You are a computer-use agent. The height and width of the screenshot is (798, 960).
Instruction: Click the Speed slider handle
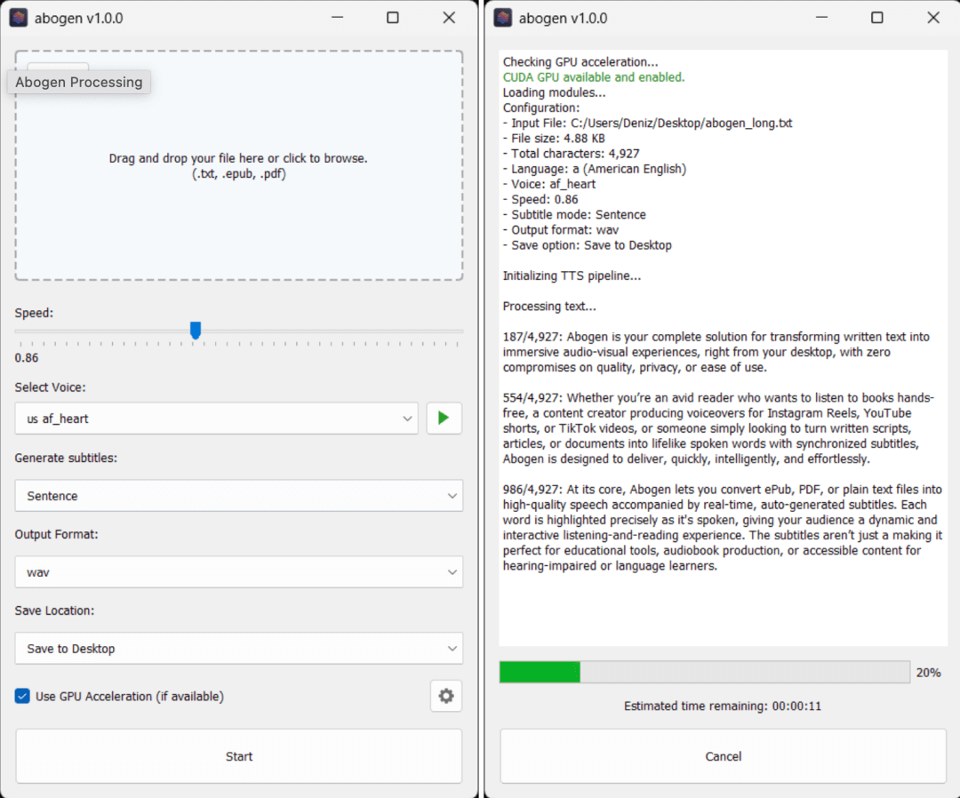pyautogui.click(x=196, y=331)
